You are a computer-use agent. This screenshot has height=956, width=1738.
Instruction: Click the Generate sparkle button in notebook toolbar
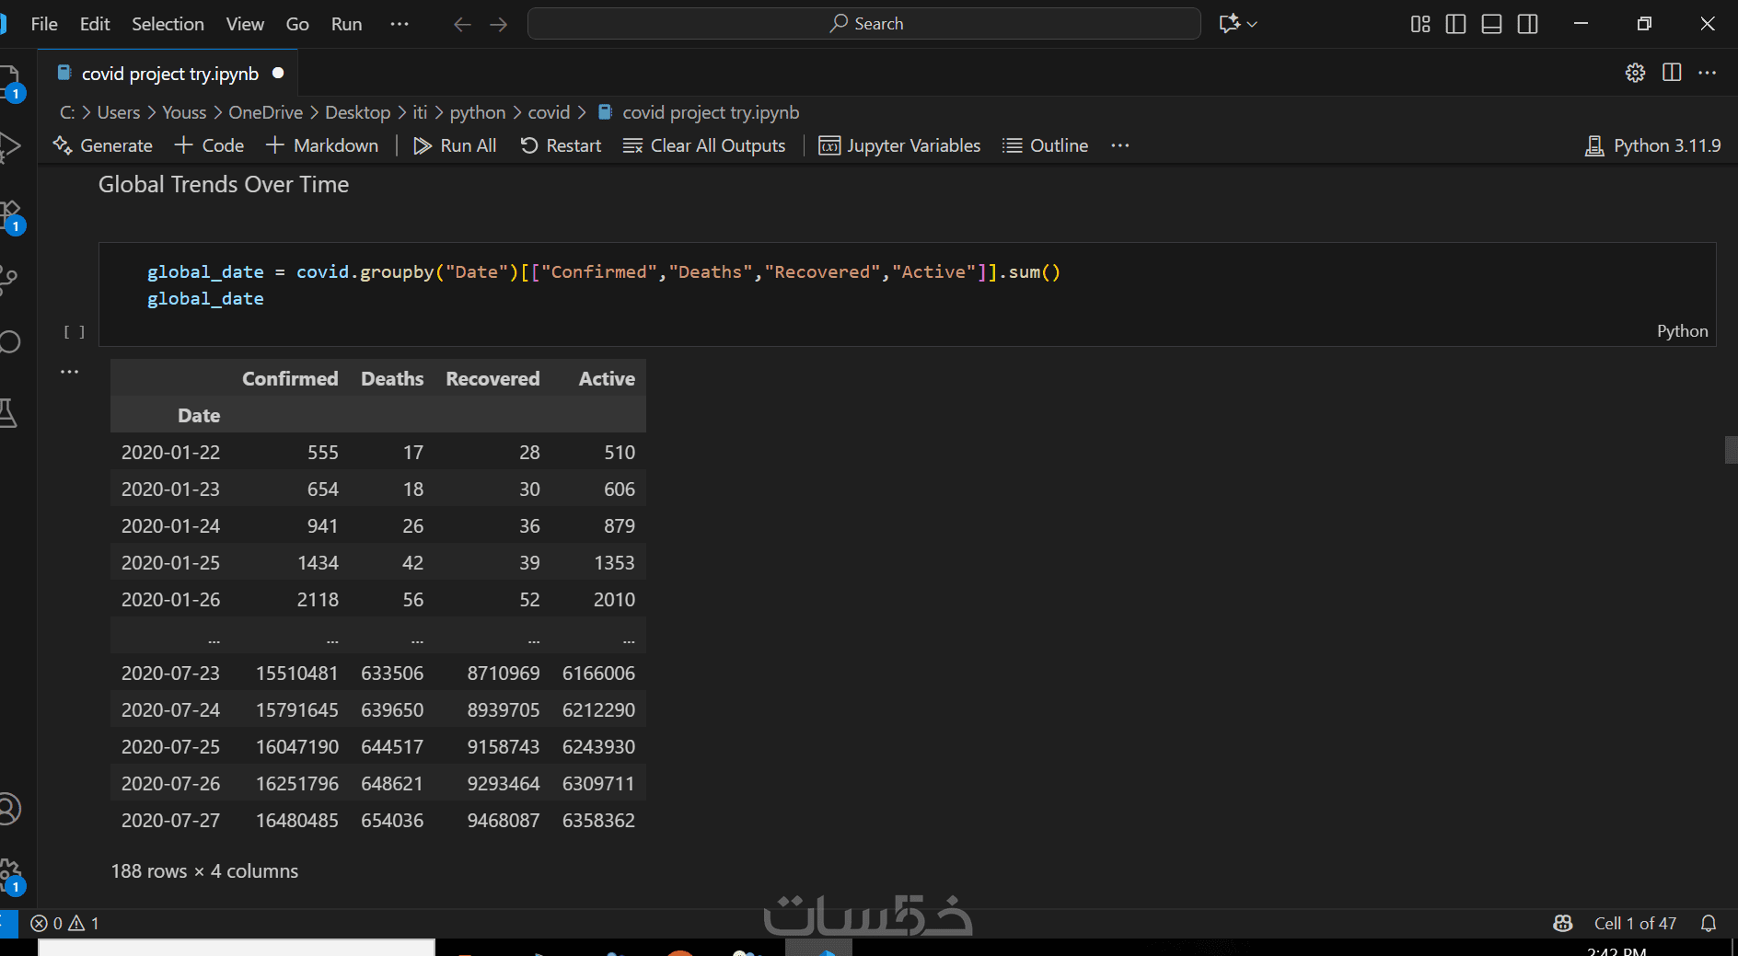point(102,145)
